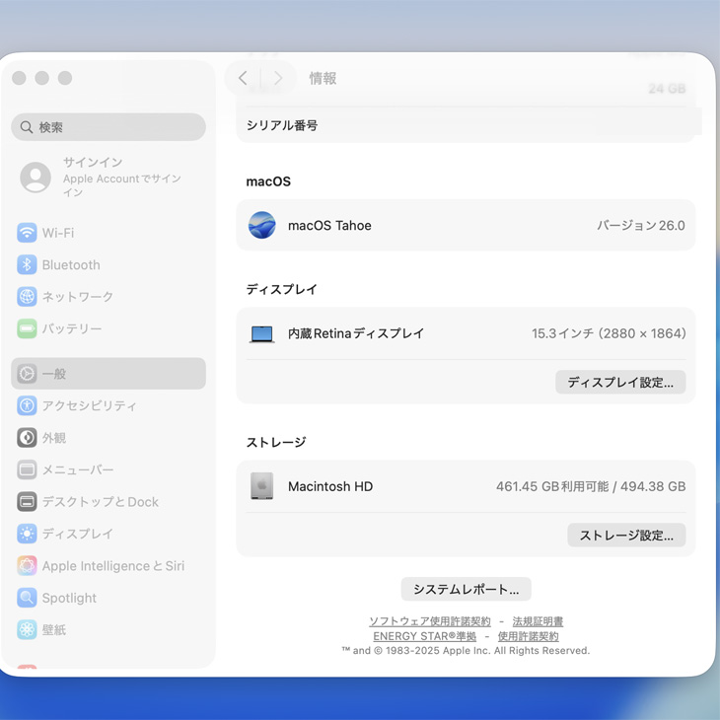
Task: Open 壁紙 wallpaper icon
Action: [x=27, y=629]
